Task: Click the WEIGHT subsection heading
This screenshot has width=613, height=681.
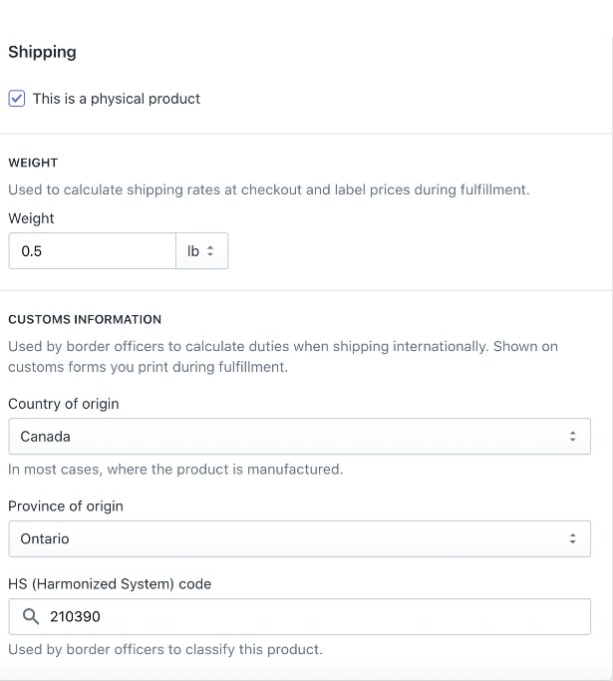Action: pyautogui.click(x=33, y=163)
